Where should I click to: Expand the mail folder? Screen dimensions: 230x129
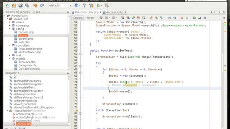pos(10,55)
